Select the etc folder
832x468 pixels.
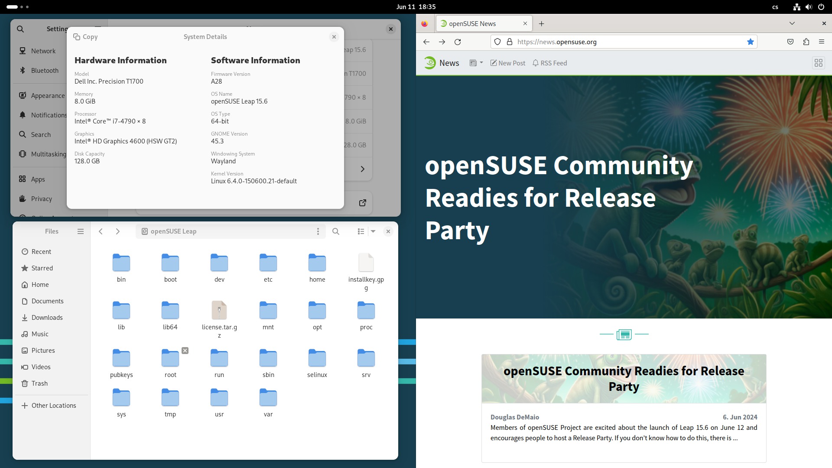268,268
